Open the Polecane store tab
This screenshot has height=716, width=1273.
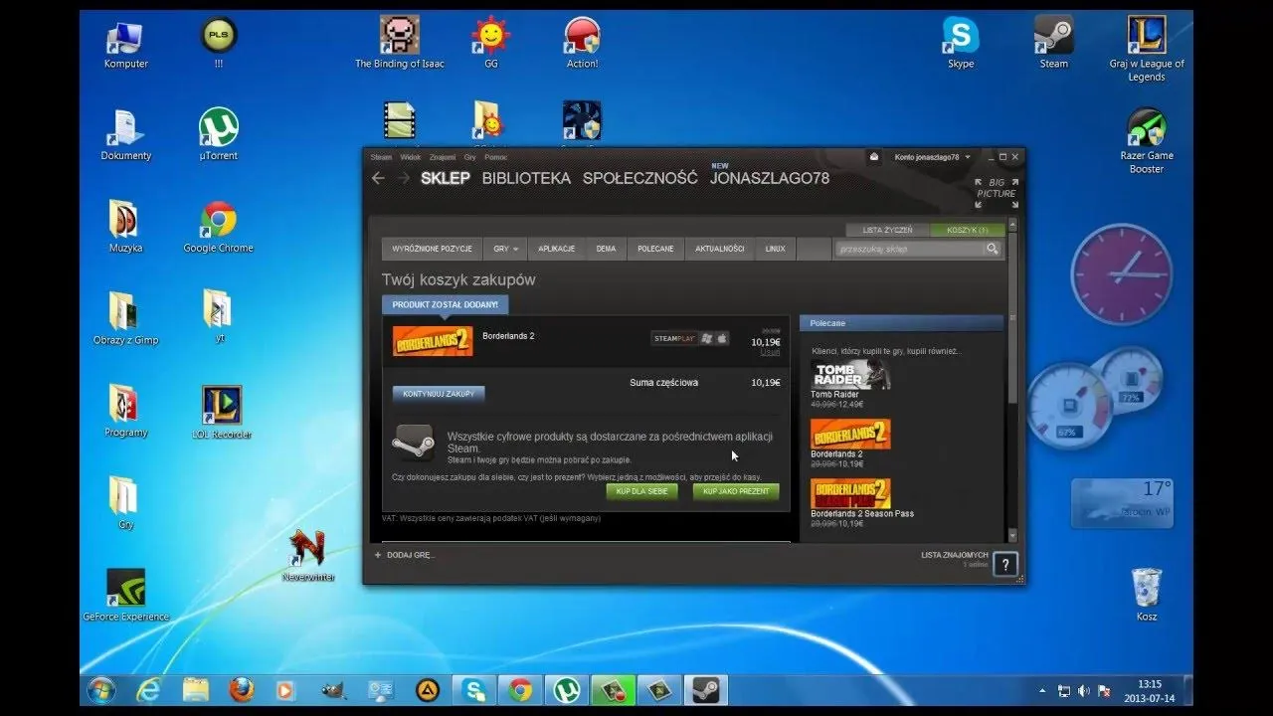(x=655, y=249)
